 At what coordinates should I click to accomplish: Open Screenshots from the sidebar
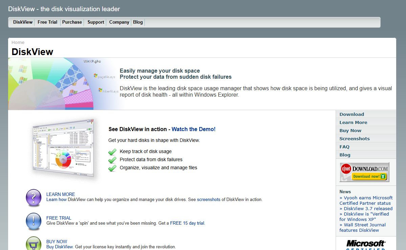click(366, 139)
